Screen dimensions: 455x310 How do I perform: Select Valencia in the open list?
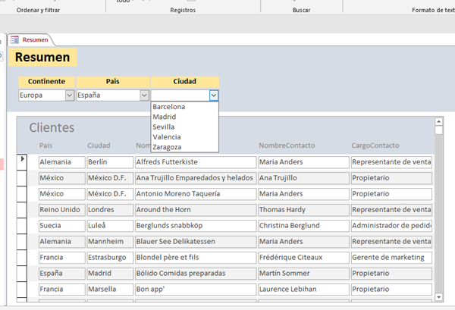point(166,137)
